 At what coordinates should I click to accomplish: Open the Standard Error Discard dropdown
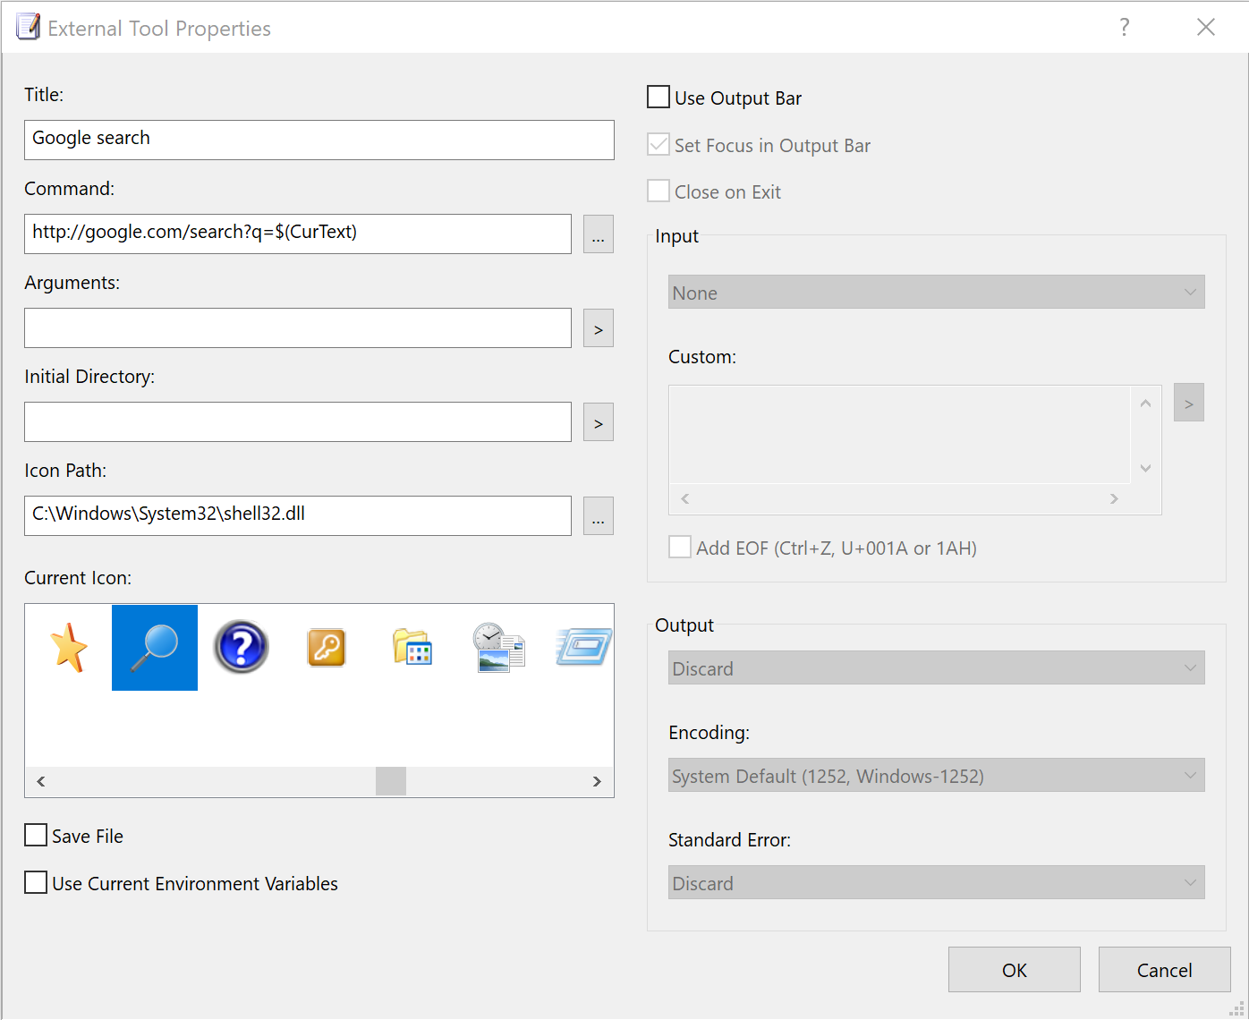click(936, 882)
